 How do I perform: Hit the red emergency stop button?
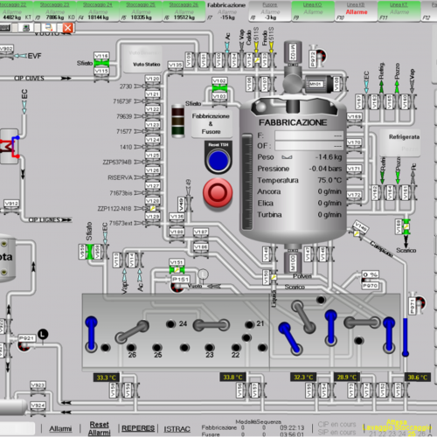(x=218, y=192)
